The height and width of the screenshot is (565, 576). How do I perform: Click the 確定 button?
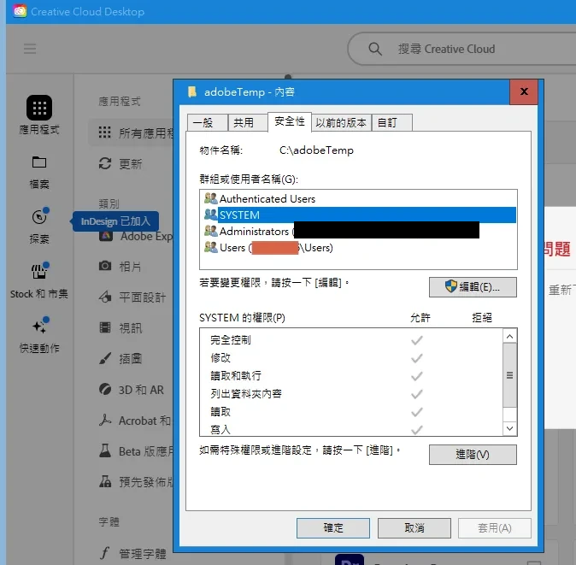coord(333,528)
